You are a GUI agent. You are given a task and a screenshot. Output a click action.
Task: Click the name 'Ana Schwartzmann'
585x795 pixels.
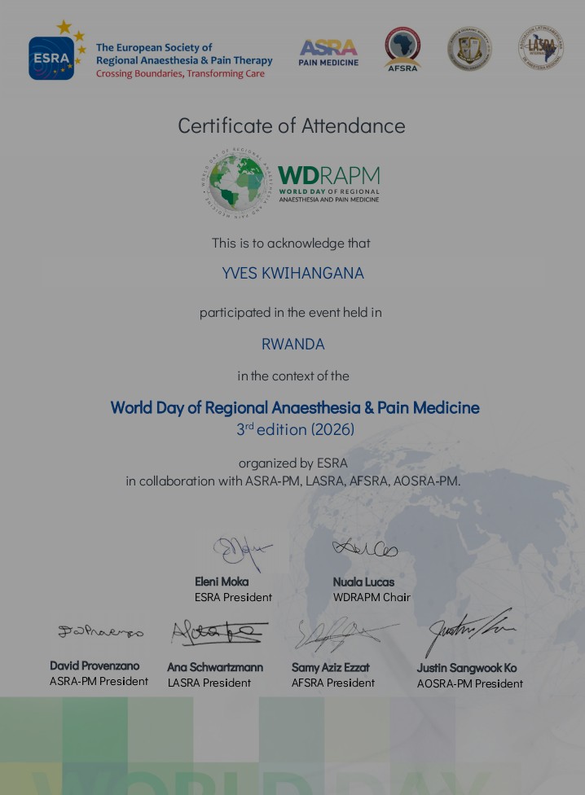[x=215, y=667]
